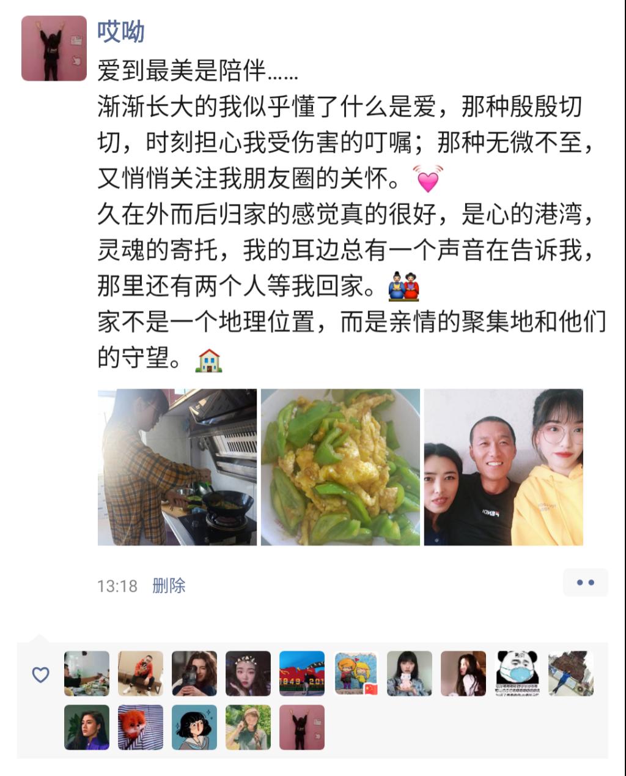The height and width of the screenshot is (776, 626).
Task: Open the liker avatar with flower crown filter
Action: click(248, 674)
